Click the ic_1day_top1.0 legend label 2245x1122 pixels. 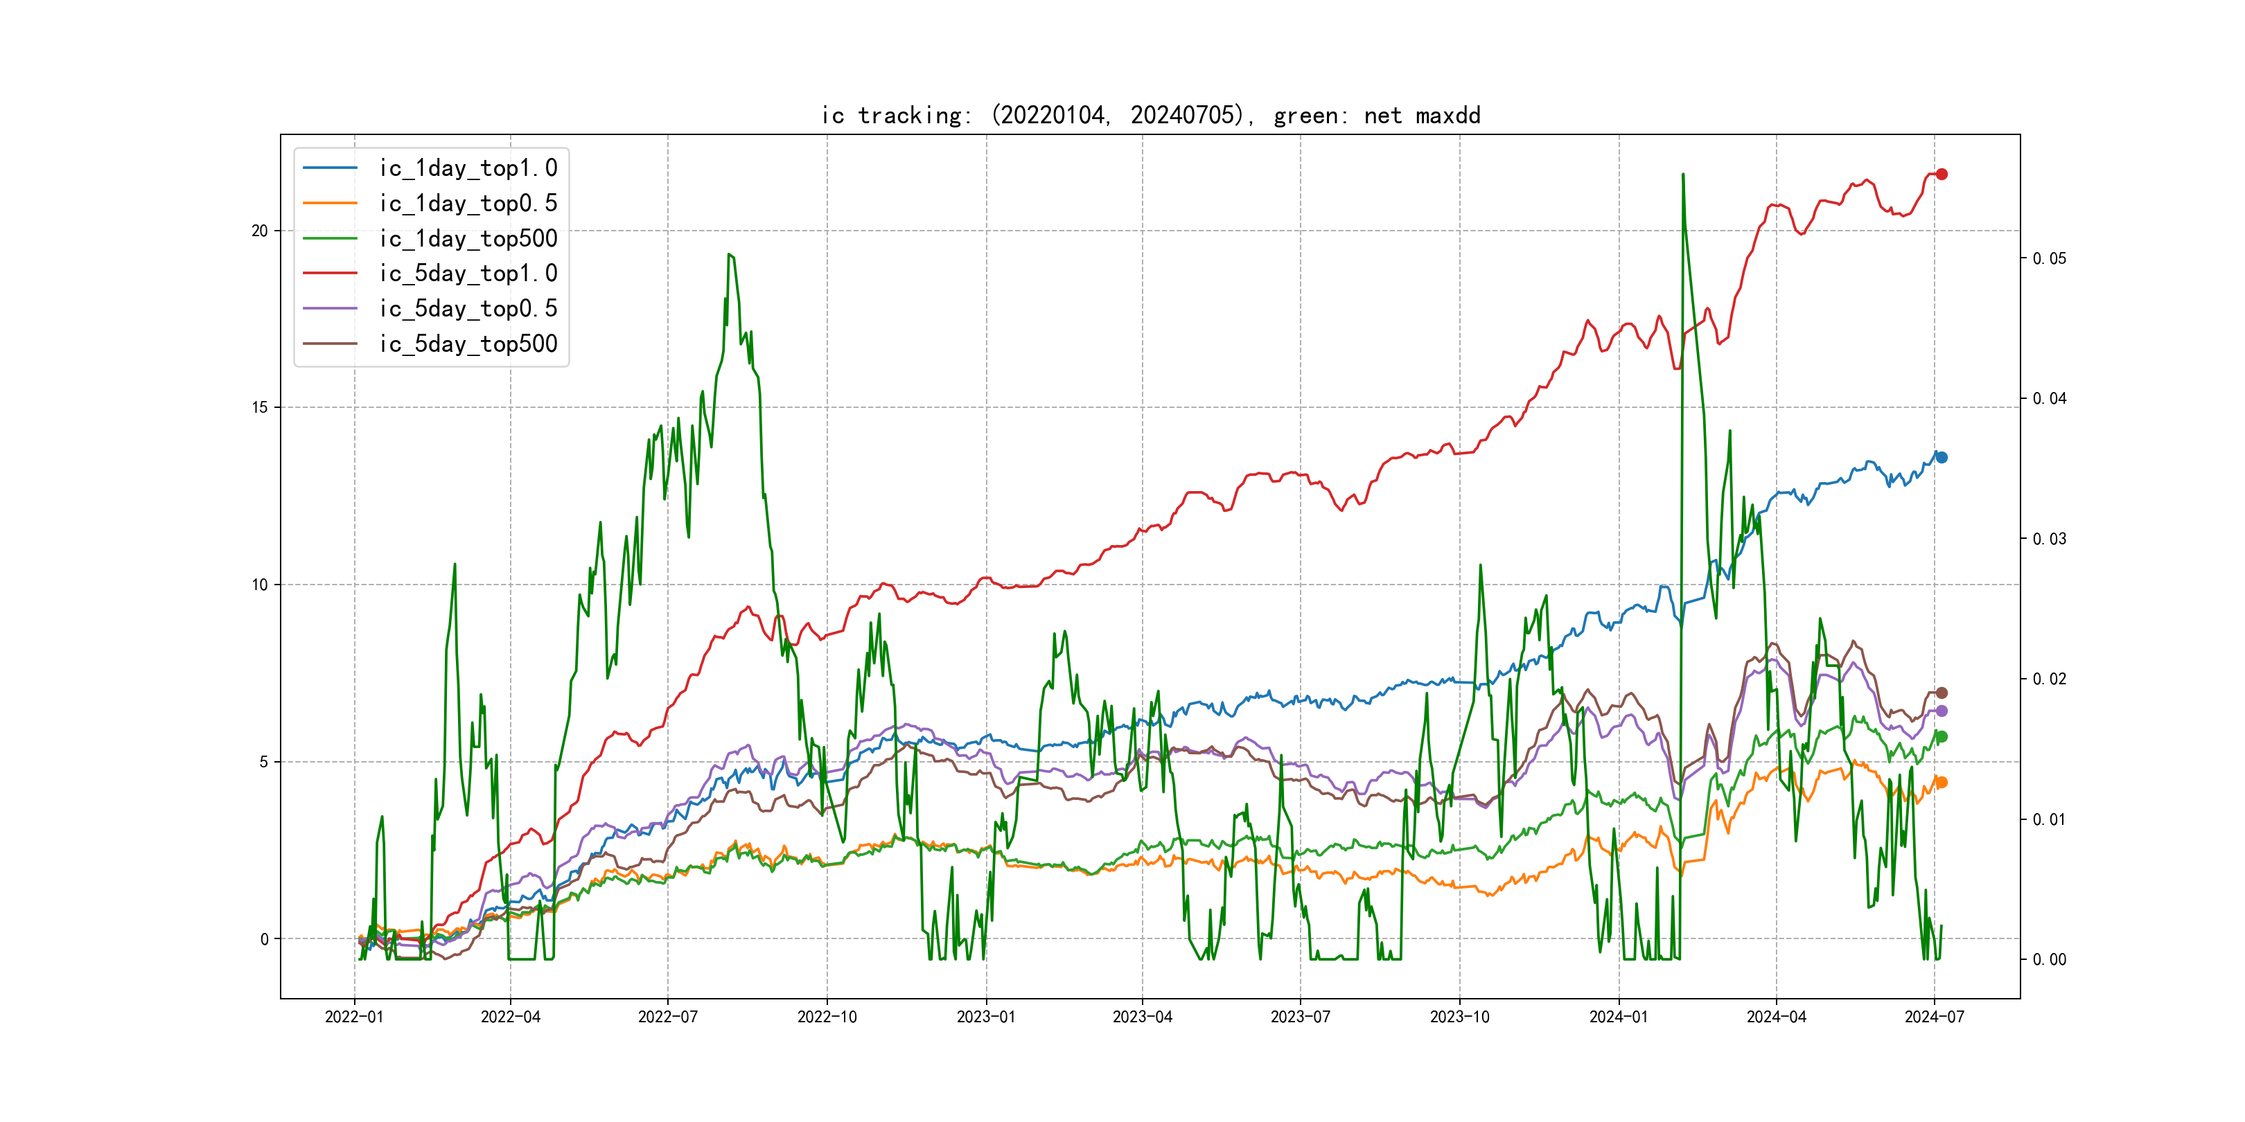point(468,168)
